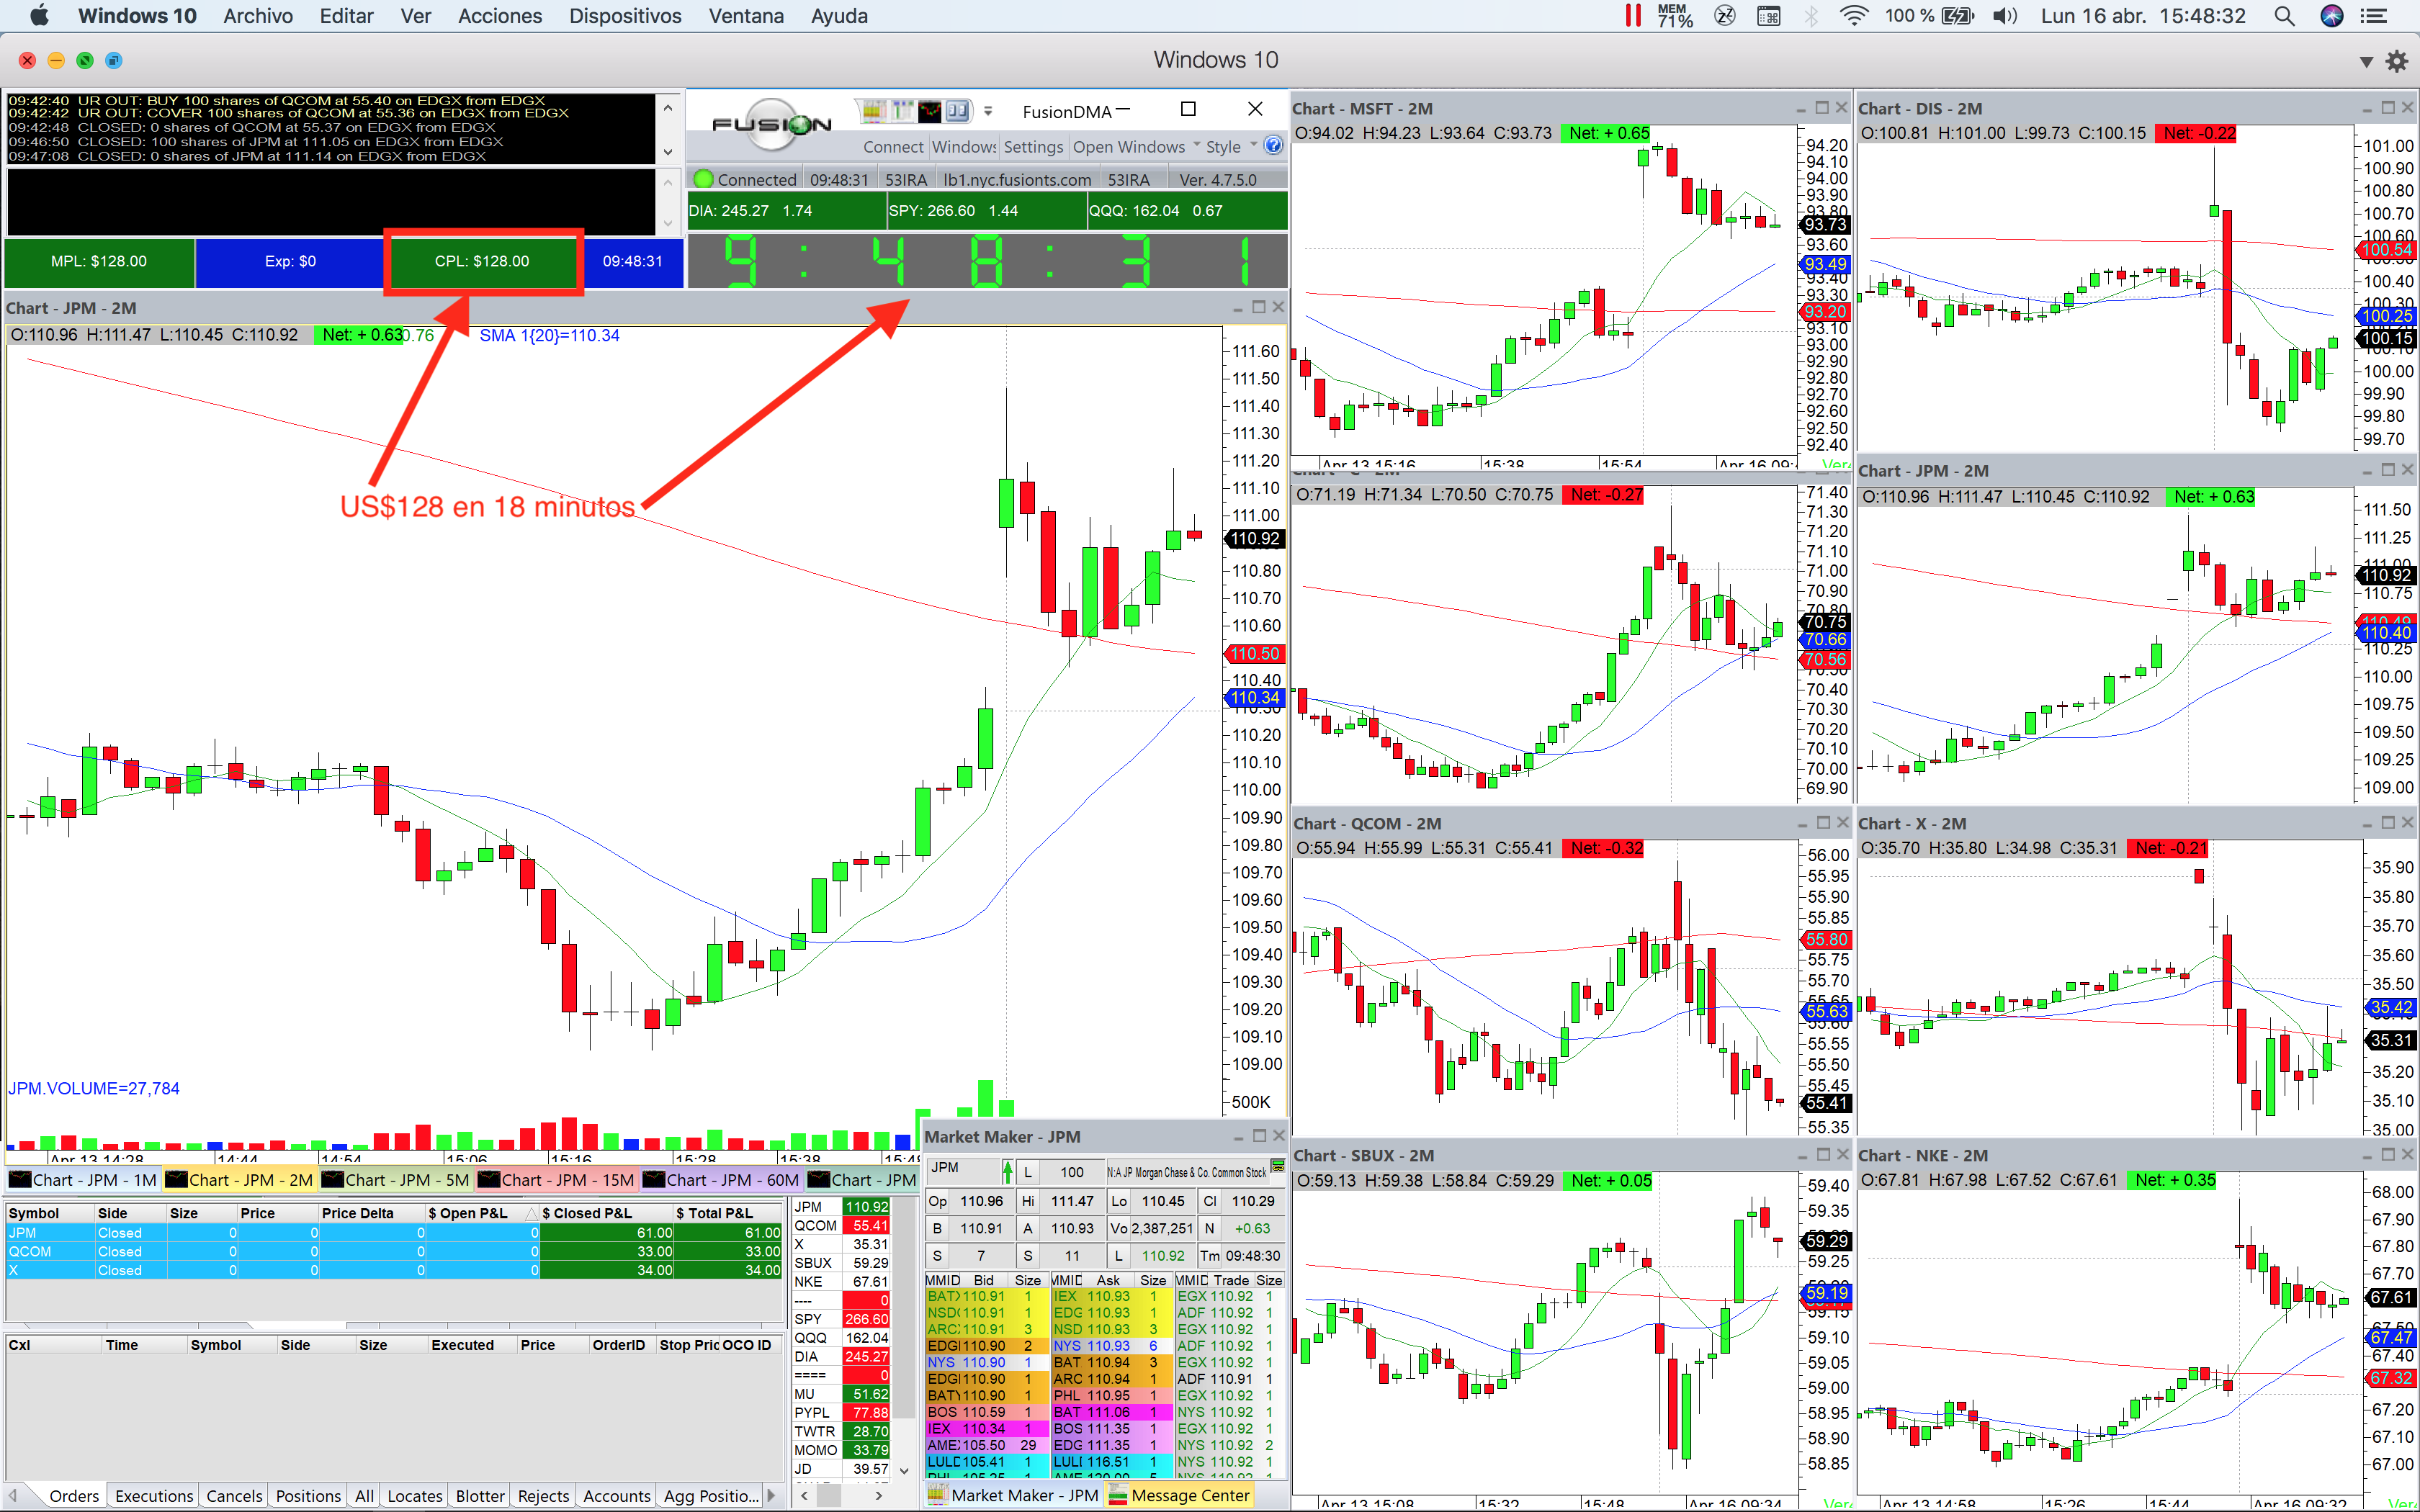Click the market maker layout icon in Fusion toolbar
2420x1512 pixels.
coord(875,111)
